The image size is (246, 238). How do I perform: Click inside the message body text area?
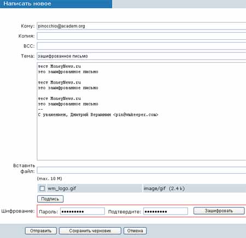tap(142, 111)
